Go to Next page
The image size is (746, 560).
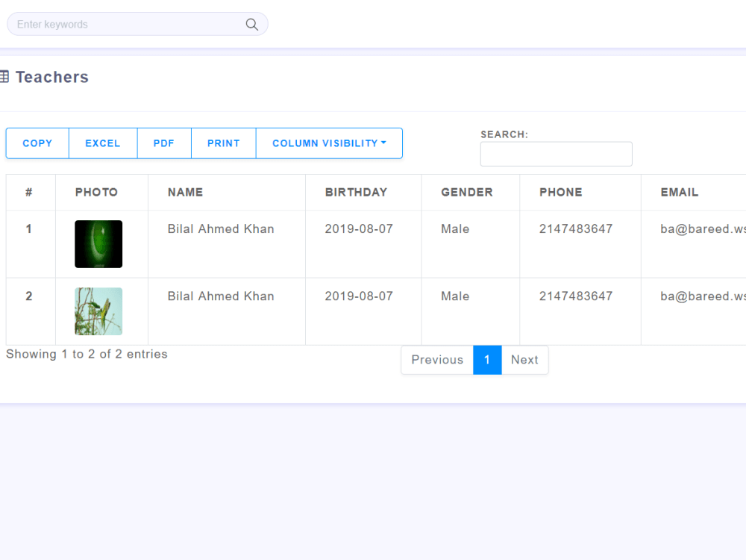pos(524,360)
